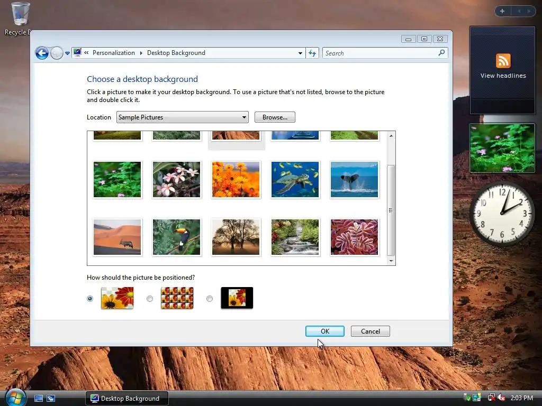542x406 pixels.
Task: Click the Switch between windows quick launch icon
Action: pos(51,398)
